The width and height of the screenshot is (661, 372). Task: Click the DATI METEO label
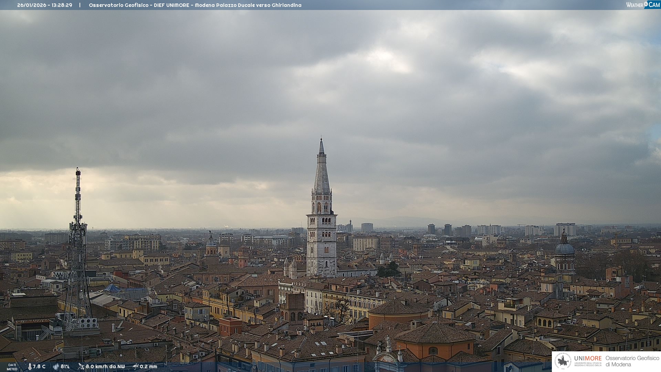[x=12, y=367]
